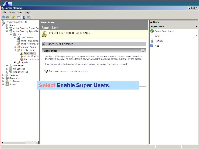The height and width of the screenshot is (149, 199).
Task: Collapse the Super Users details section
Action: click(143, 51)
